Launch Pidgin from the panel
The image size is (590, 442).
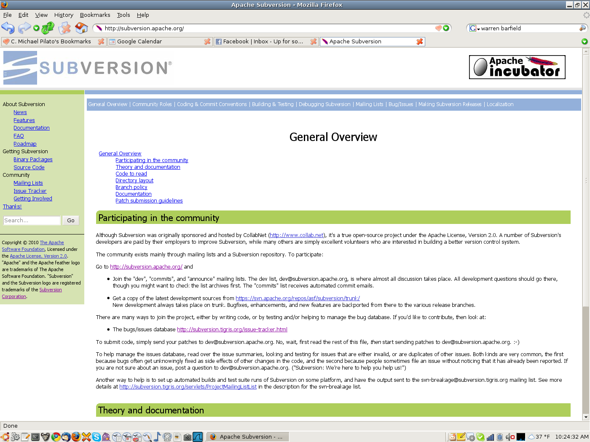click(107, 437)
